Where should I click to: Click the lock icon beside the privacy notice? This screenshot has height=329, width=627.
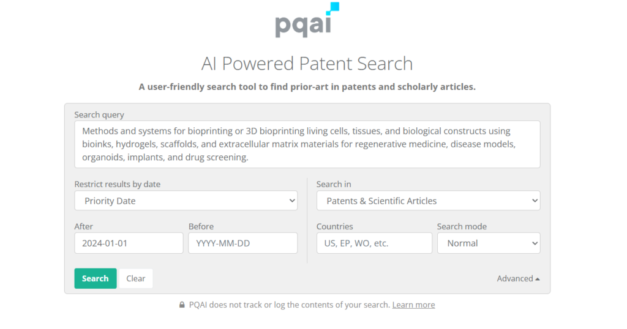tap(182, 305)
